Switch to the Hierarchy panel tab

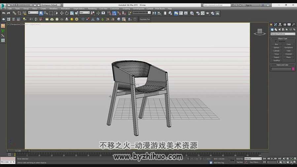tap(280, 25)
